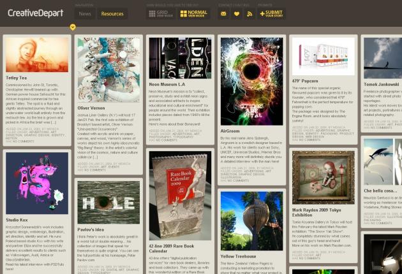Open the Che bella cosa... post title

coord(380,191)
